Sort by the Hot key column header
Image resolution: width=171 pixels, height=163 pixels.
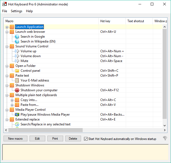pos(112,21)
